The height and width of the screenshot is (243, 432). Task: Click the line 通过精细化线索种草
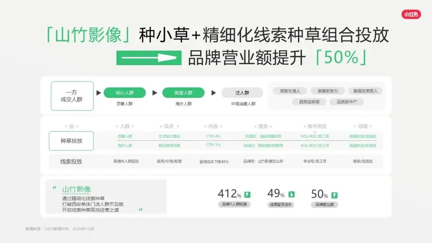tap(83, 198)
